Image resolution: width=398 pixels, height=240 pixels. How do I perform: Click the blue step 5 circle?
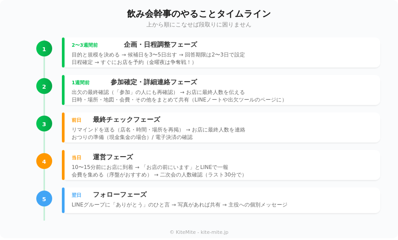(44, 199)
